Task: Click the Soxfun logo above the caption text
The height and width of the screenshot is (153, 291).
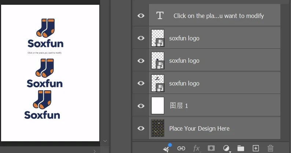Action: point(46,33)
